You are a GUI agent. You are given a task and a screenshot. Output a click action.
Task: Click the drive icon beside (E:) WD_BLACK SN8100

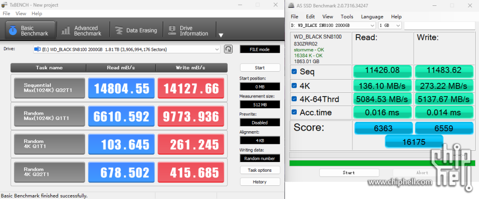click(x=37, y=49)
